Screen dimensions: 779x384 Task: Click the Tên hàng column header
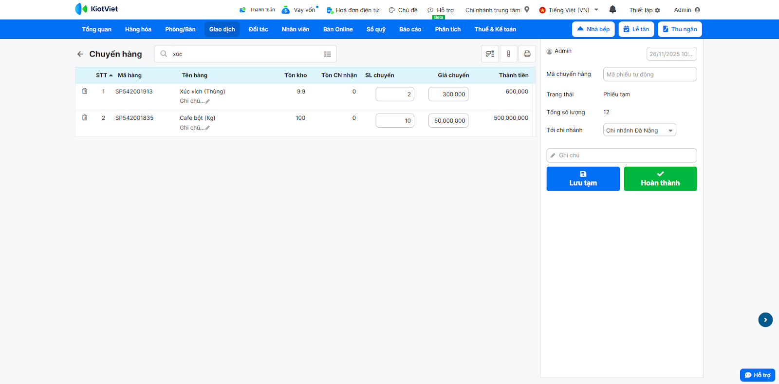pyautogui.click(x=195, y=76)
